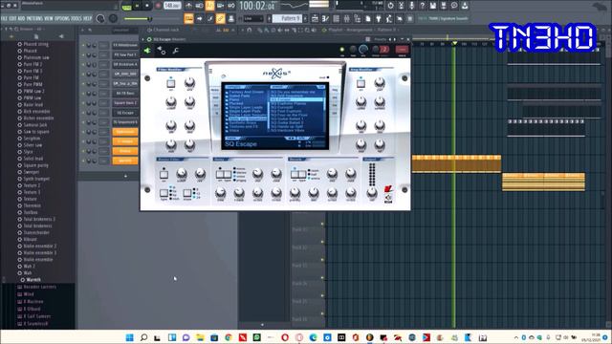Click the wrench icon in plugin wrapper
This screenshot has height=344, width=612.
(176, 51)
